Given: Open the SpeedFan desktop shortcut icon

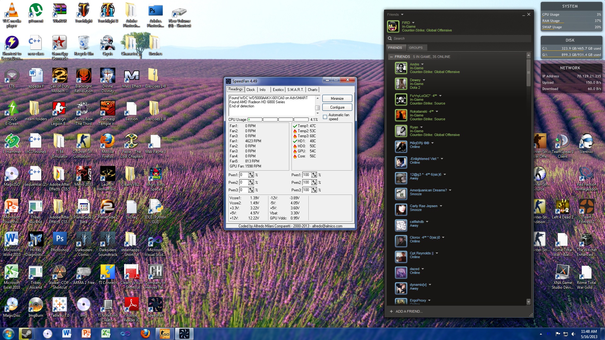Looking at the screenshot, I should tap(155, 307).
